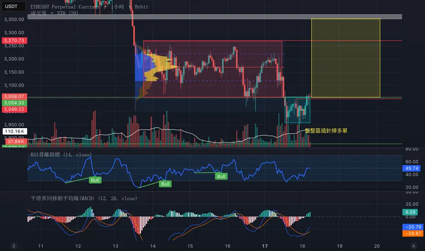Select the teal box around recent candles

tap(297, 110)
